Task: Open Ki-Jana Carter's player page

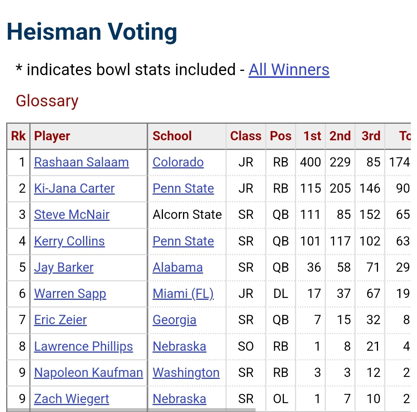Action: (74, 188)
